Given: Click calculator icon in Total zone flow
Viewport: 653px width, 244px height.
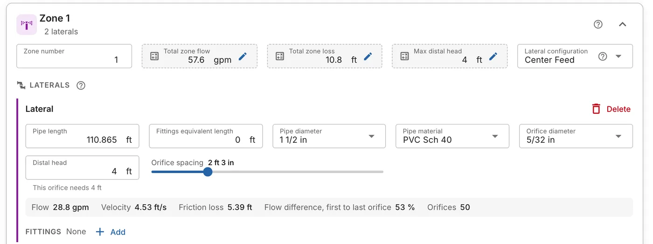Looking at the screenshot, I should pos(154,56).
